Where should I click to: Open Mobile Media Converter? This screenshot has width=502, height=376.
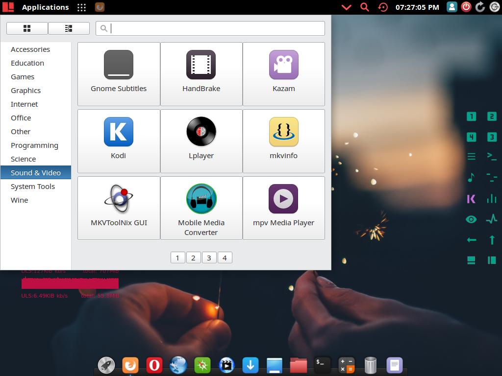click(201, 208)
